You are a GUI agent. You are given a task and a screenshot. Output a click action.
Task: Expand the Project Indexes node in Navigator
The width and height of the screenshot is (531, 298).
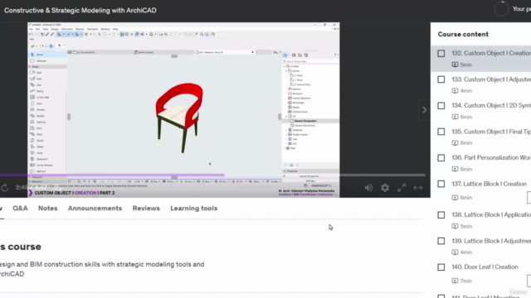tap(286, 134)
